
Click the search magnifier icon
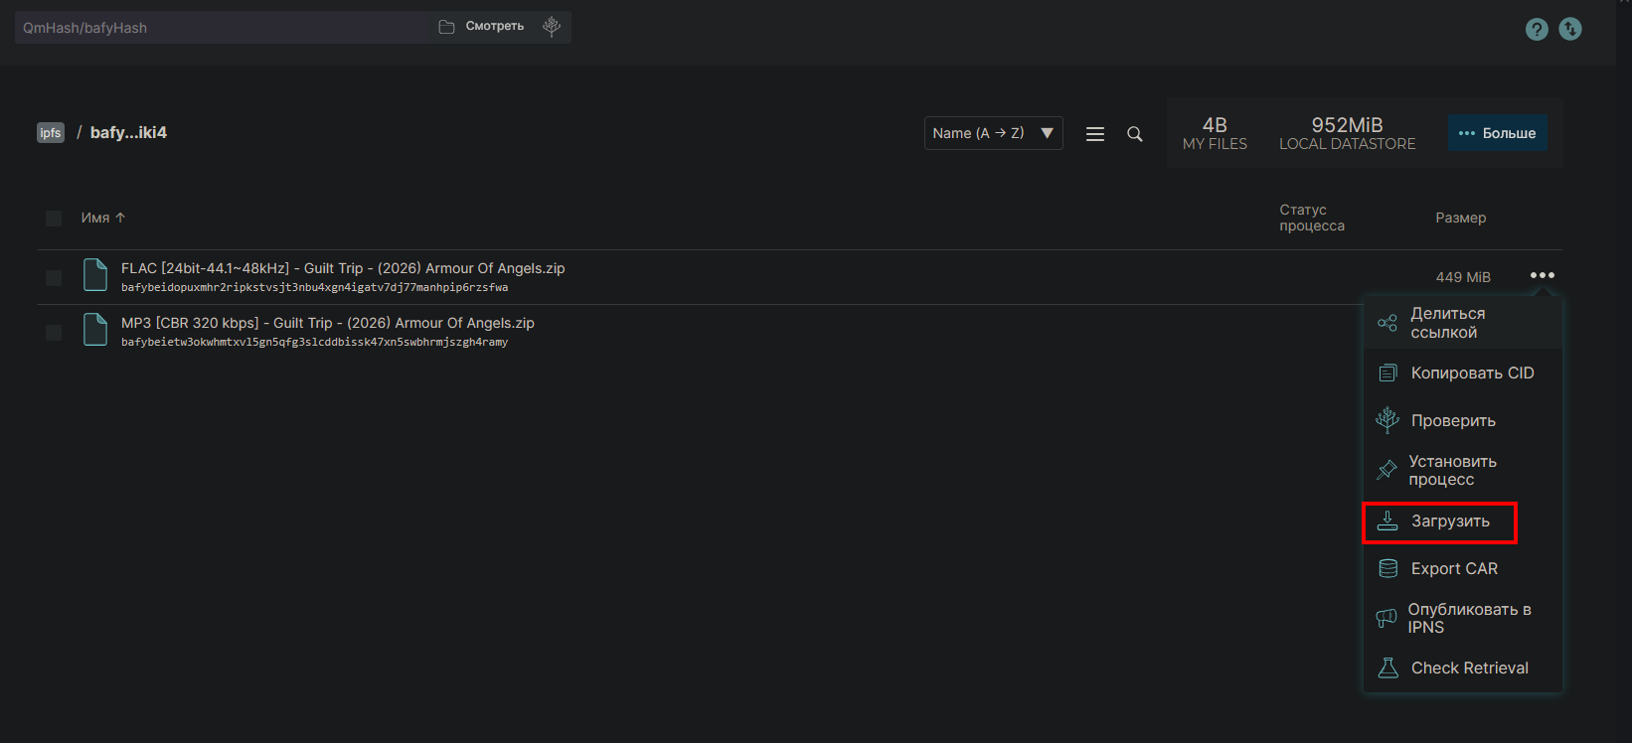point(1135,134)
